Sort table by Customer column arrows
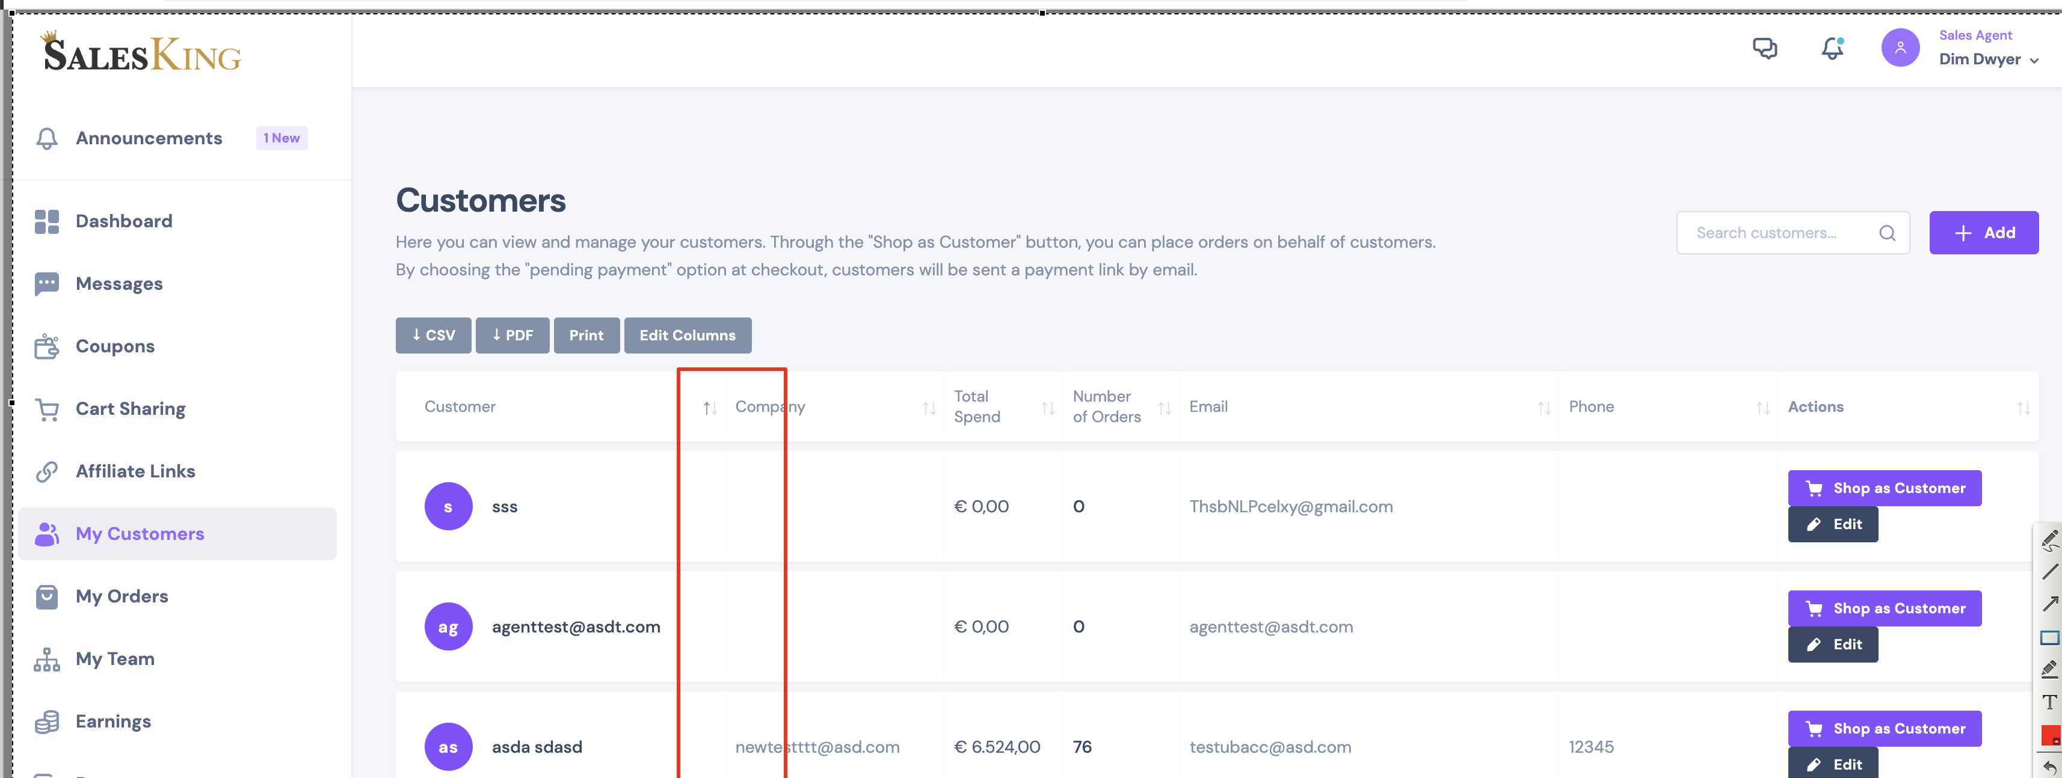This screenshot has height=778, width=2062. coord(709,408)
